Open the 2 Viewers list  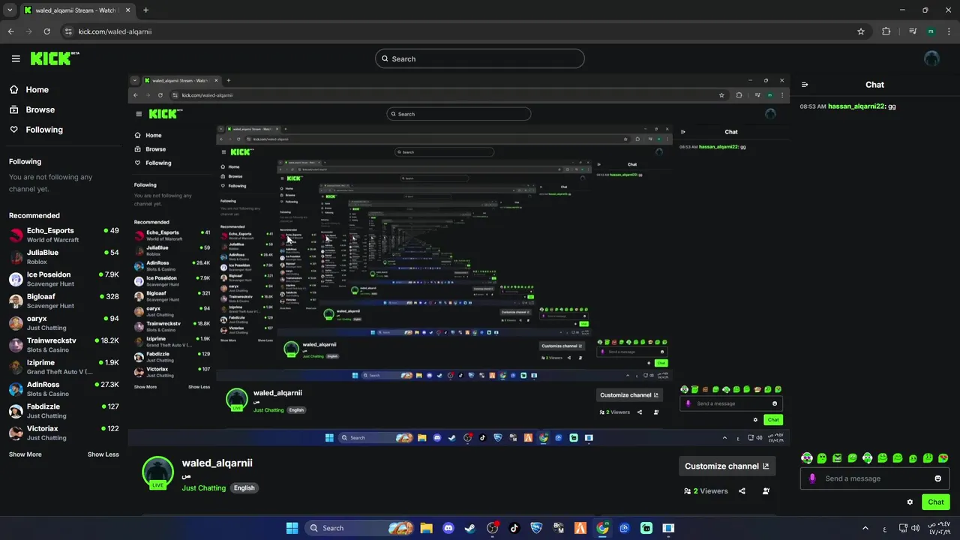point(706,491)
